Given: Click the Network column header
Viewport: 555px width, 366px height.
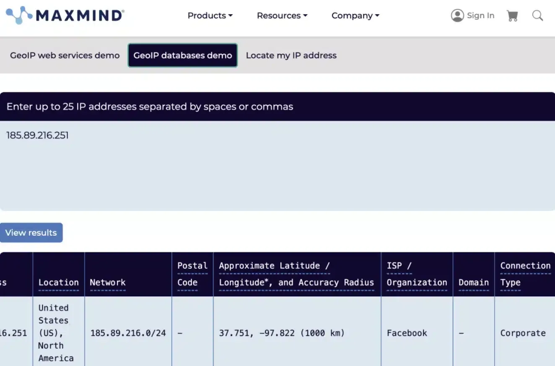Looking at the screenshot, I should point(107,283).
